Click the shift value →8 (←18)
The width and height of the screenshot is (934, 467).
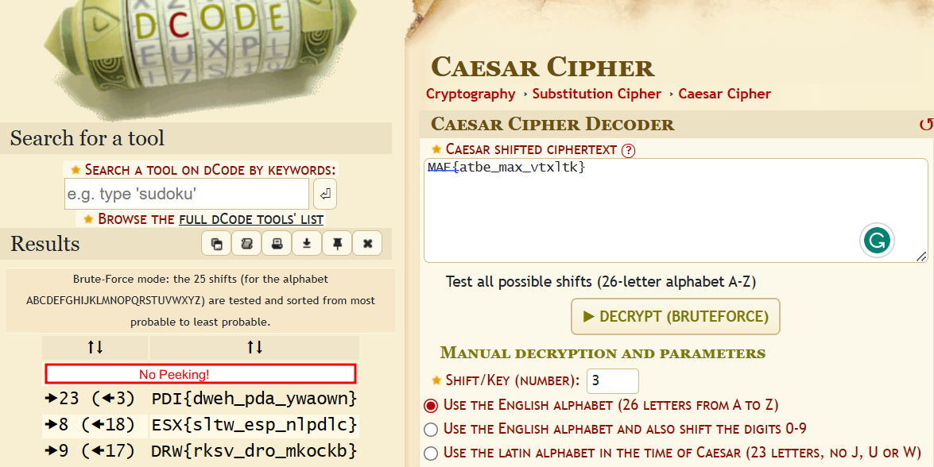point(90,425)
